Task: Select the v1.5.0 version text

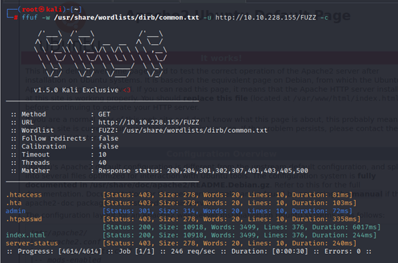Action: [46, 89]
